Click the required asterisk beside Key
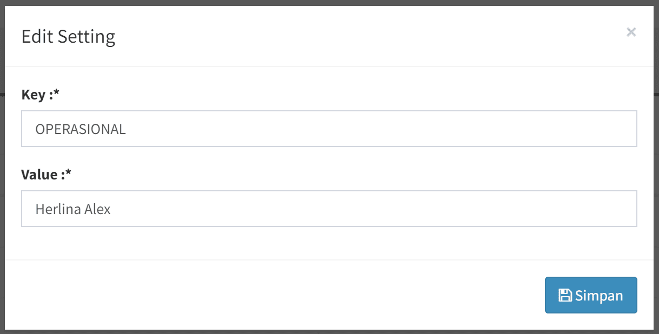 (56, 93)
